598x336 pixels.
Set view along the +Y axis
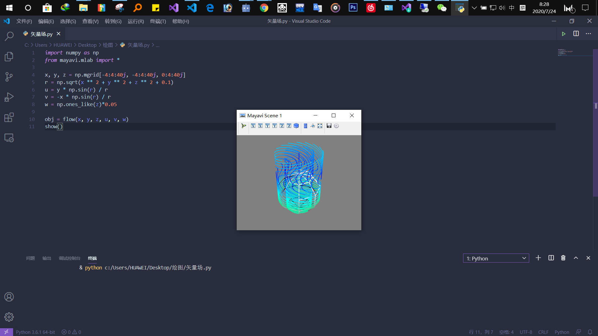(268, 126)
